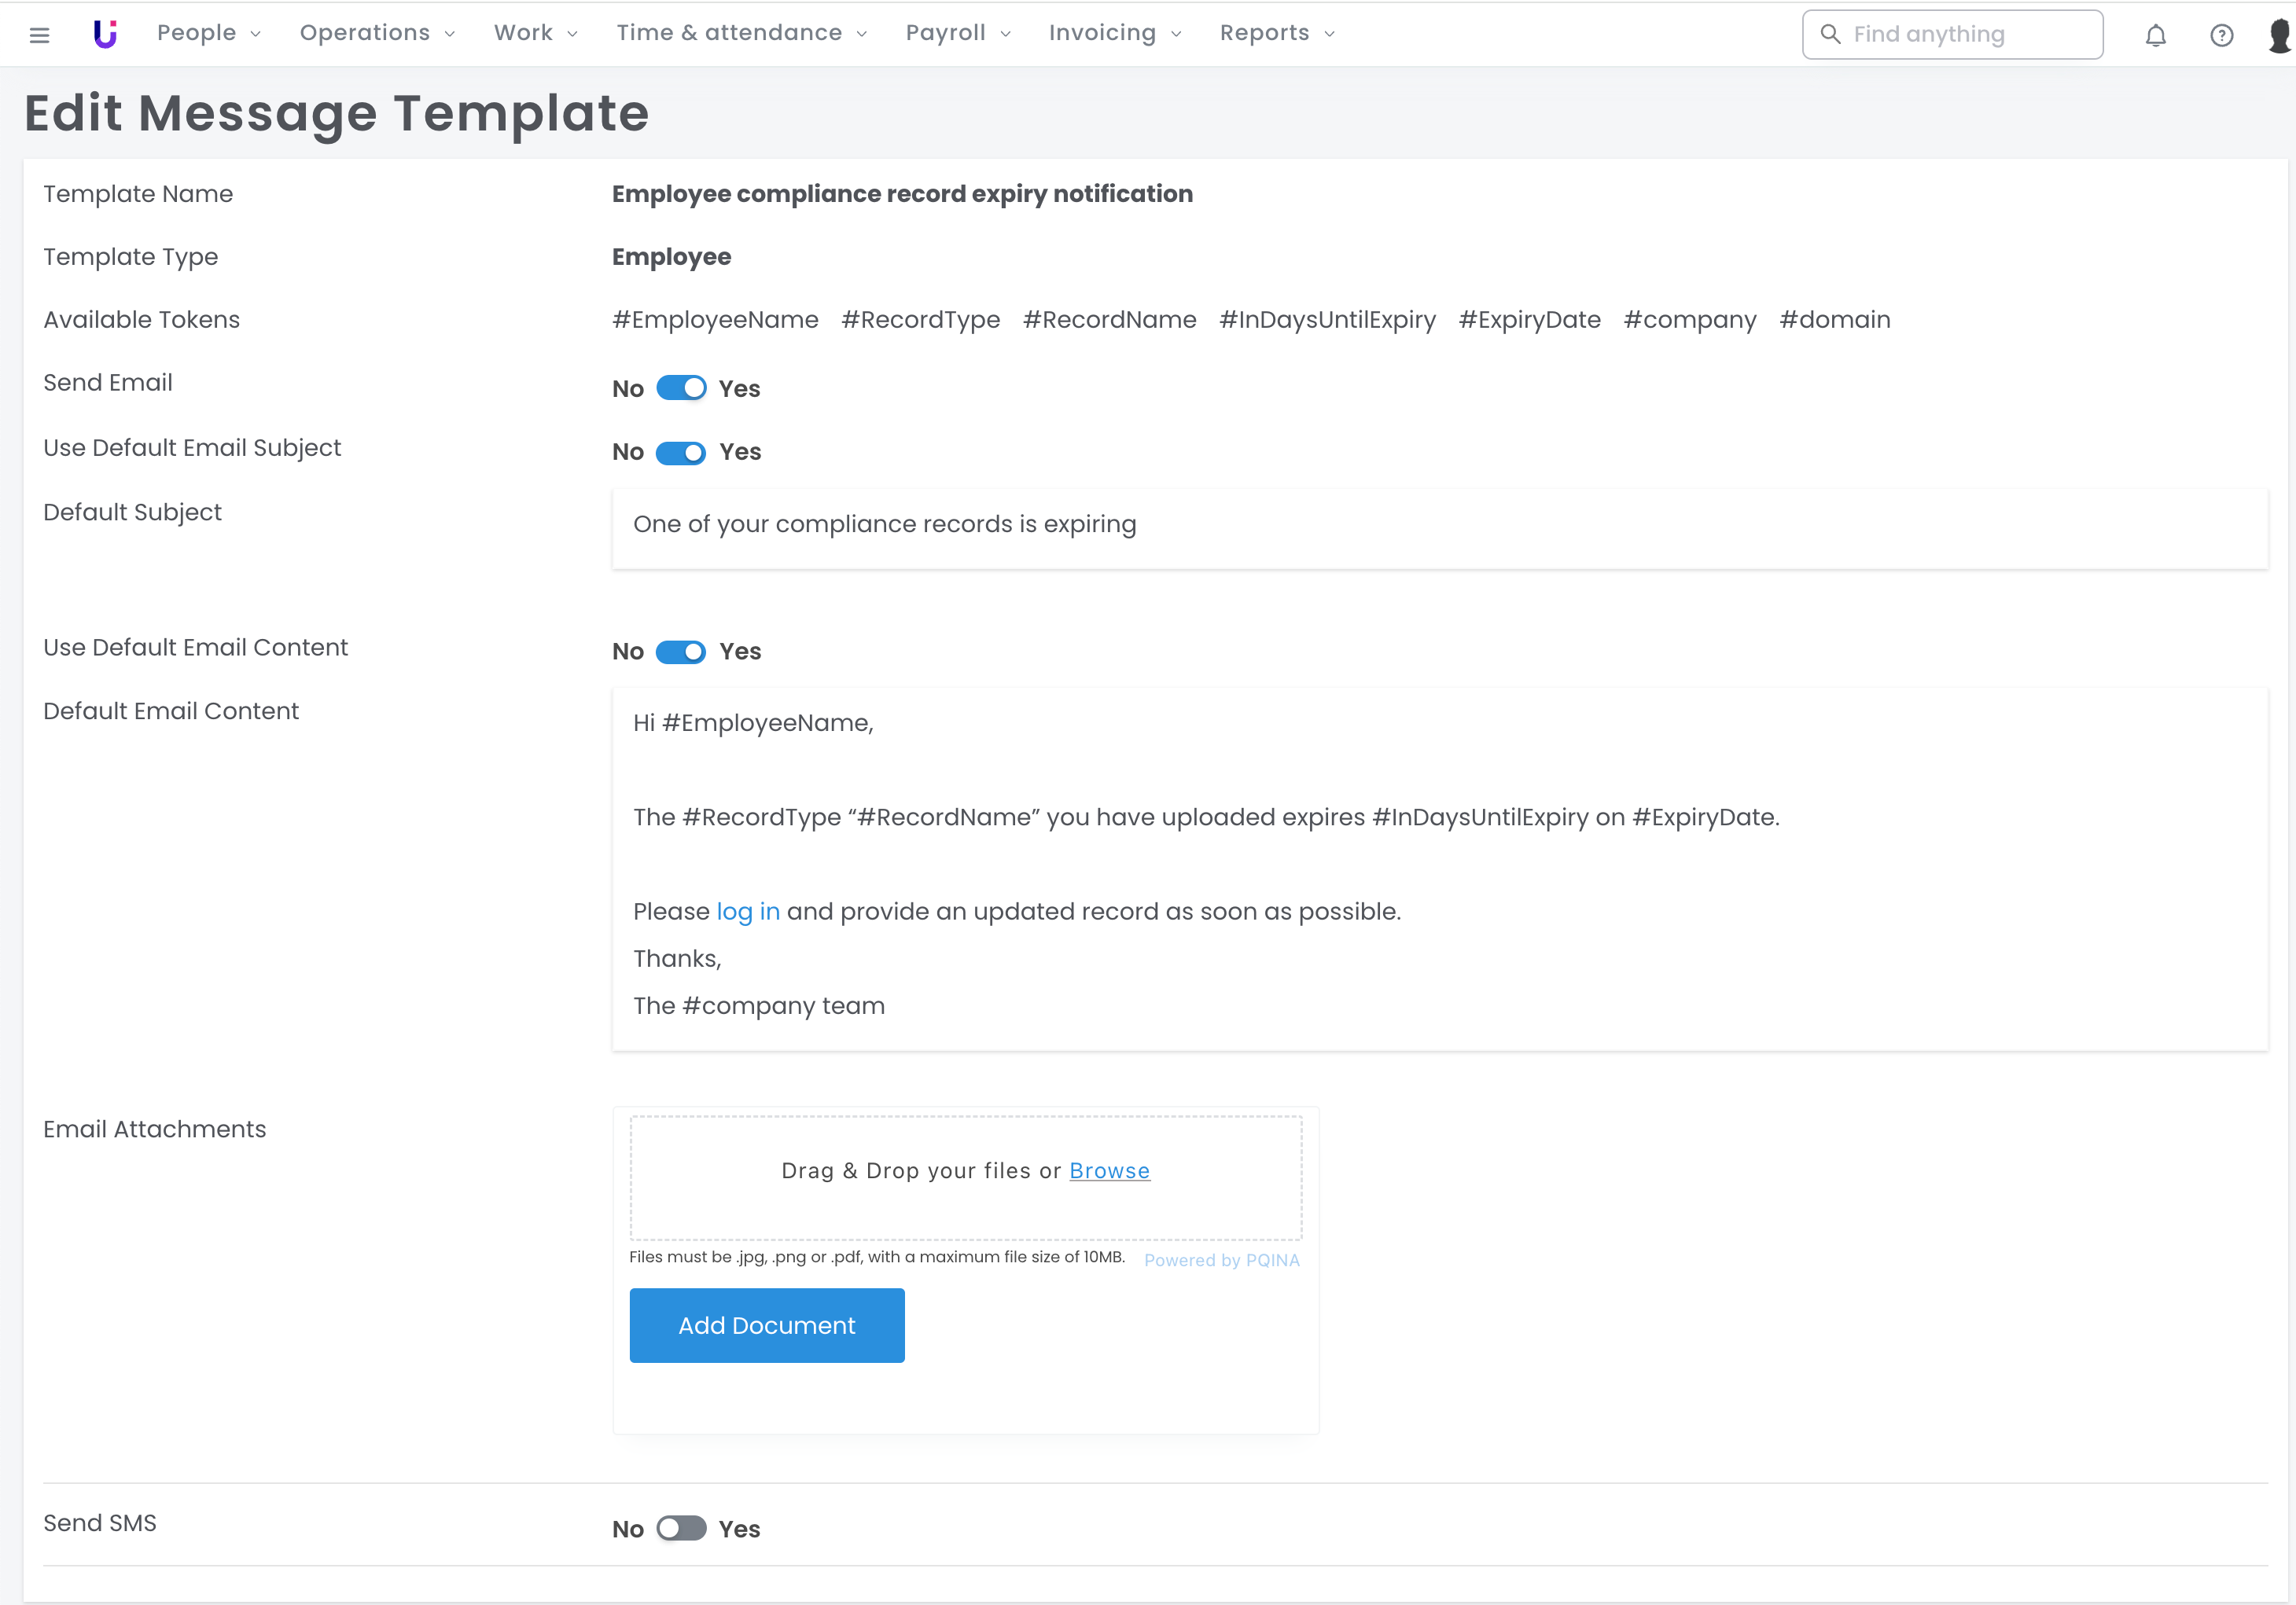
Task: Open the Payroll menu
Action: 957,33
